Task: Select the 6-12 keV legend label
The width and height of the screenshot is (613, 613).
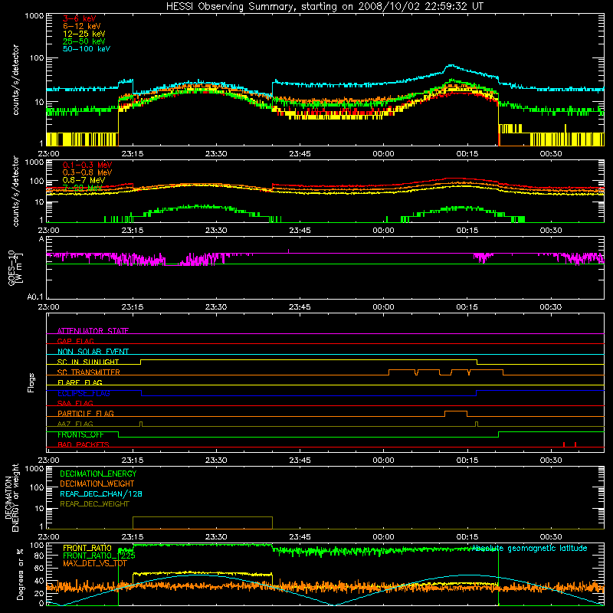Action: pos(82,26)
